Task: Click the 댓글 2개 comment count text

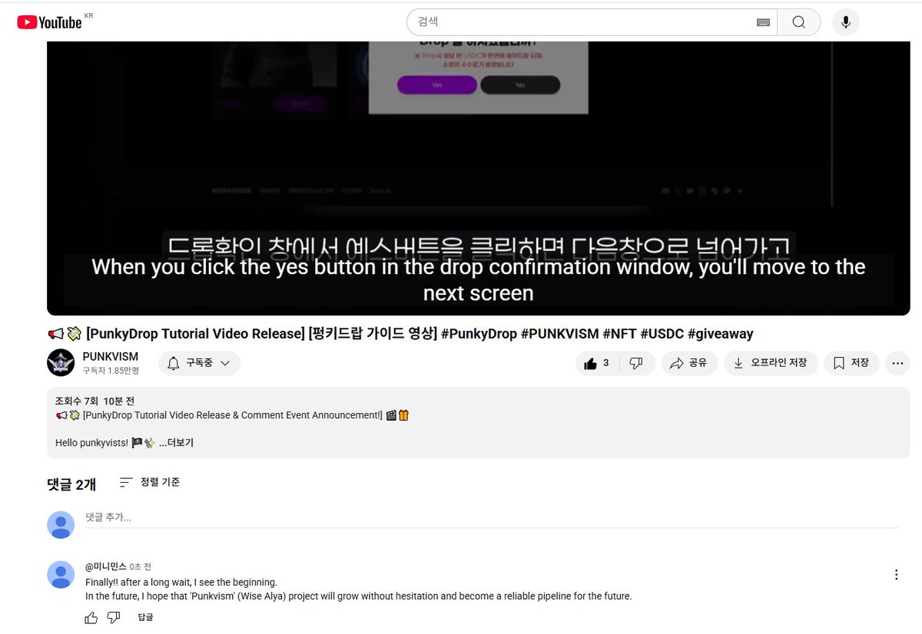Action: pos(71,484)
